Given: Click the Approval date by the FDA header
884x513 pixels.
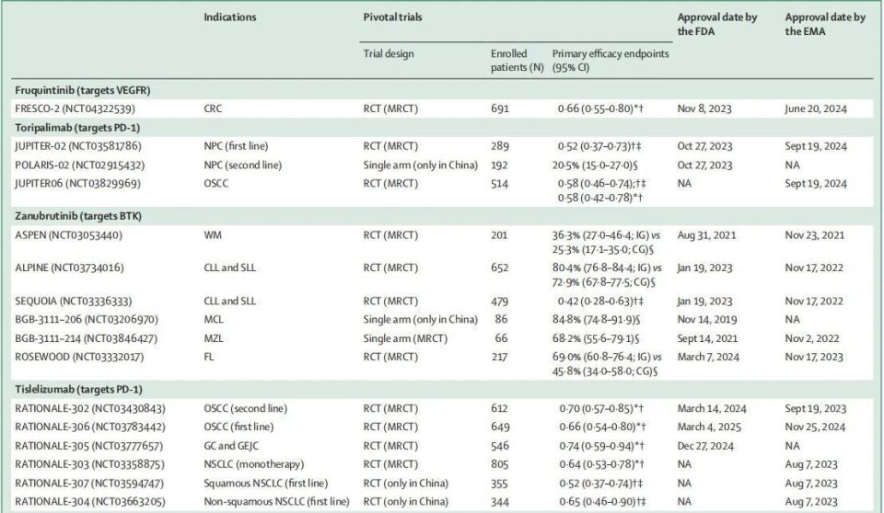Looking at the screenshot, I should pyautogui.click(x=718, y=24).
